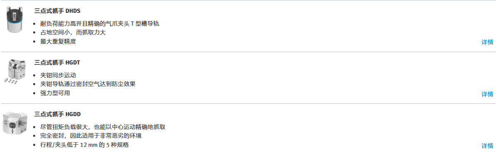The height and width of the screenshot is (155, 496).
Task: Open 详情 link for the HGDT gripper
Action: point(487,94)
